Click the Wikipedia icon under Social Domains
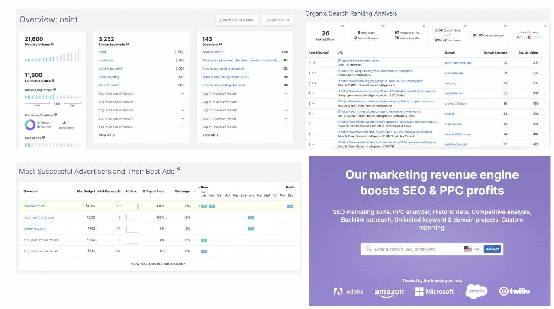Viewport: 554px width, 309px height. pos(519,38)
